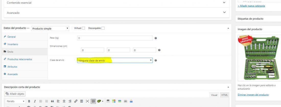Collapse Descripción corta del producto panel
The height and width of the screenshot is (107, 281).
point(228,87)
